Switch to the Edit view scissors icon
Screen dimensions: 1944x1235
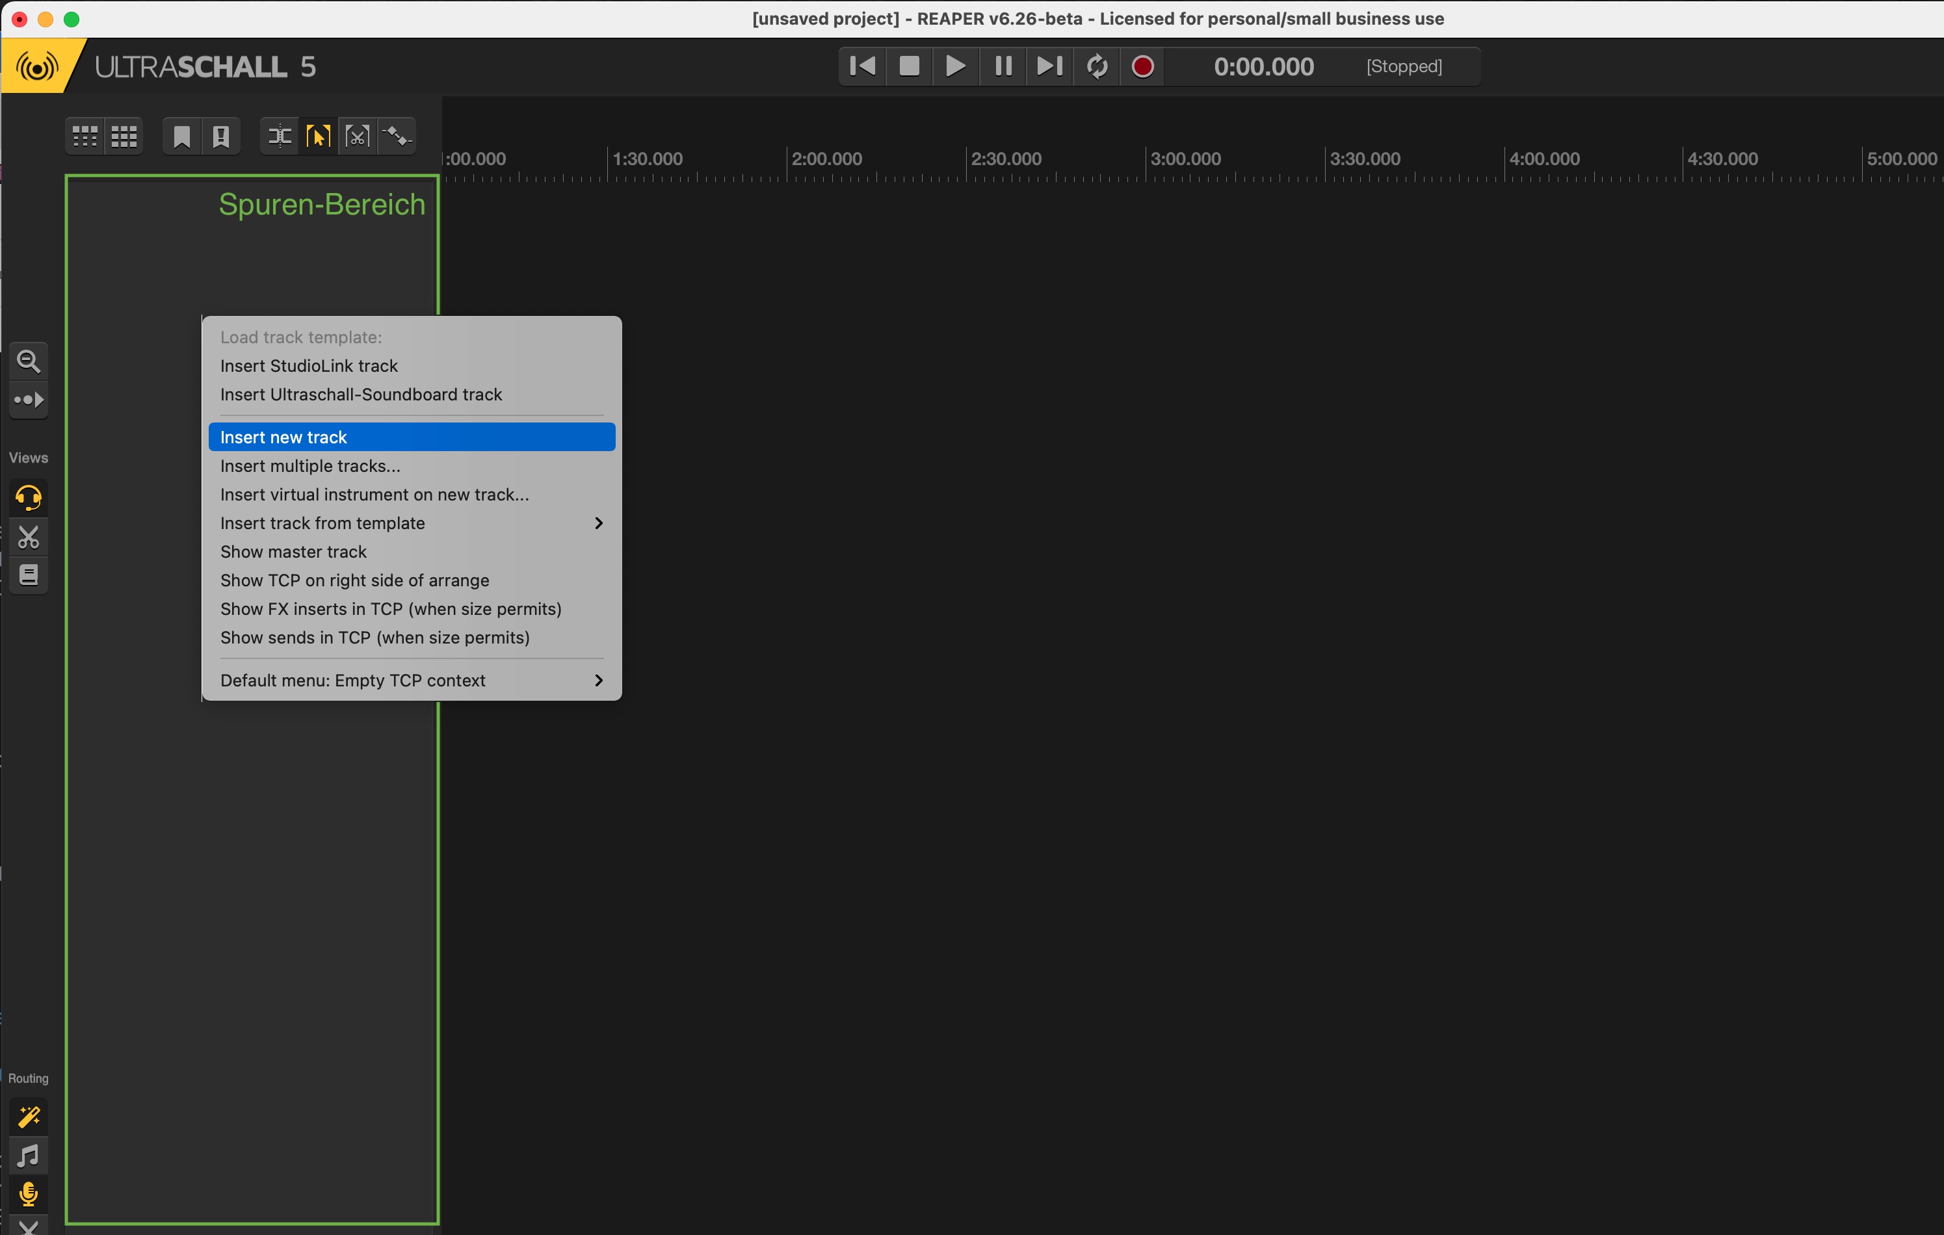tap(28, 537)
